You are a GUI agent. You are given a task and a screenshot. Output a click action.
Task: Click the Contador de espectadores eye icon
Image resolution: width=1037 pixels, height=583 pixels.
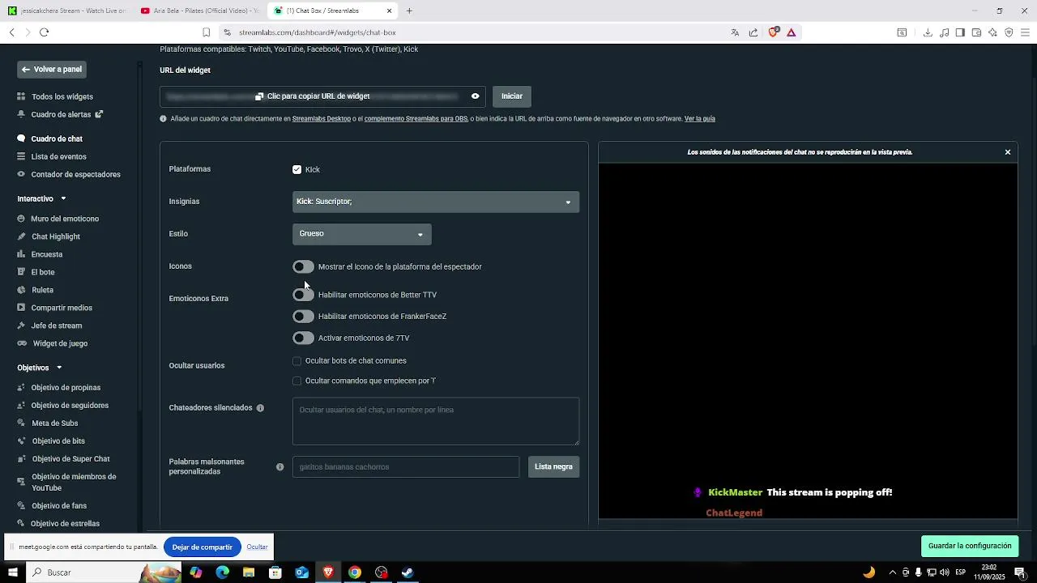pyautogui.click(x=21, y=174)
